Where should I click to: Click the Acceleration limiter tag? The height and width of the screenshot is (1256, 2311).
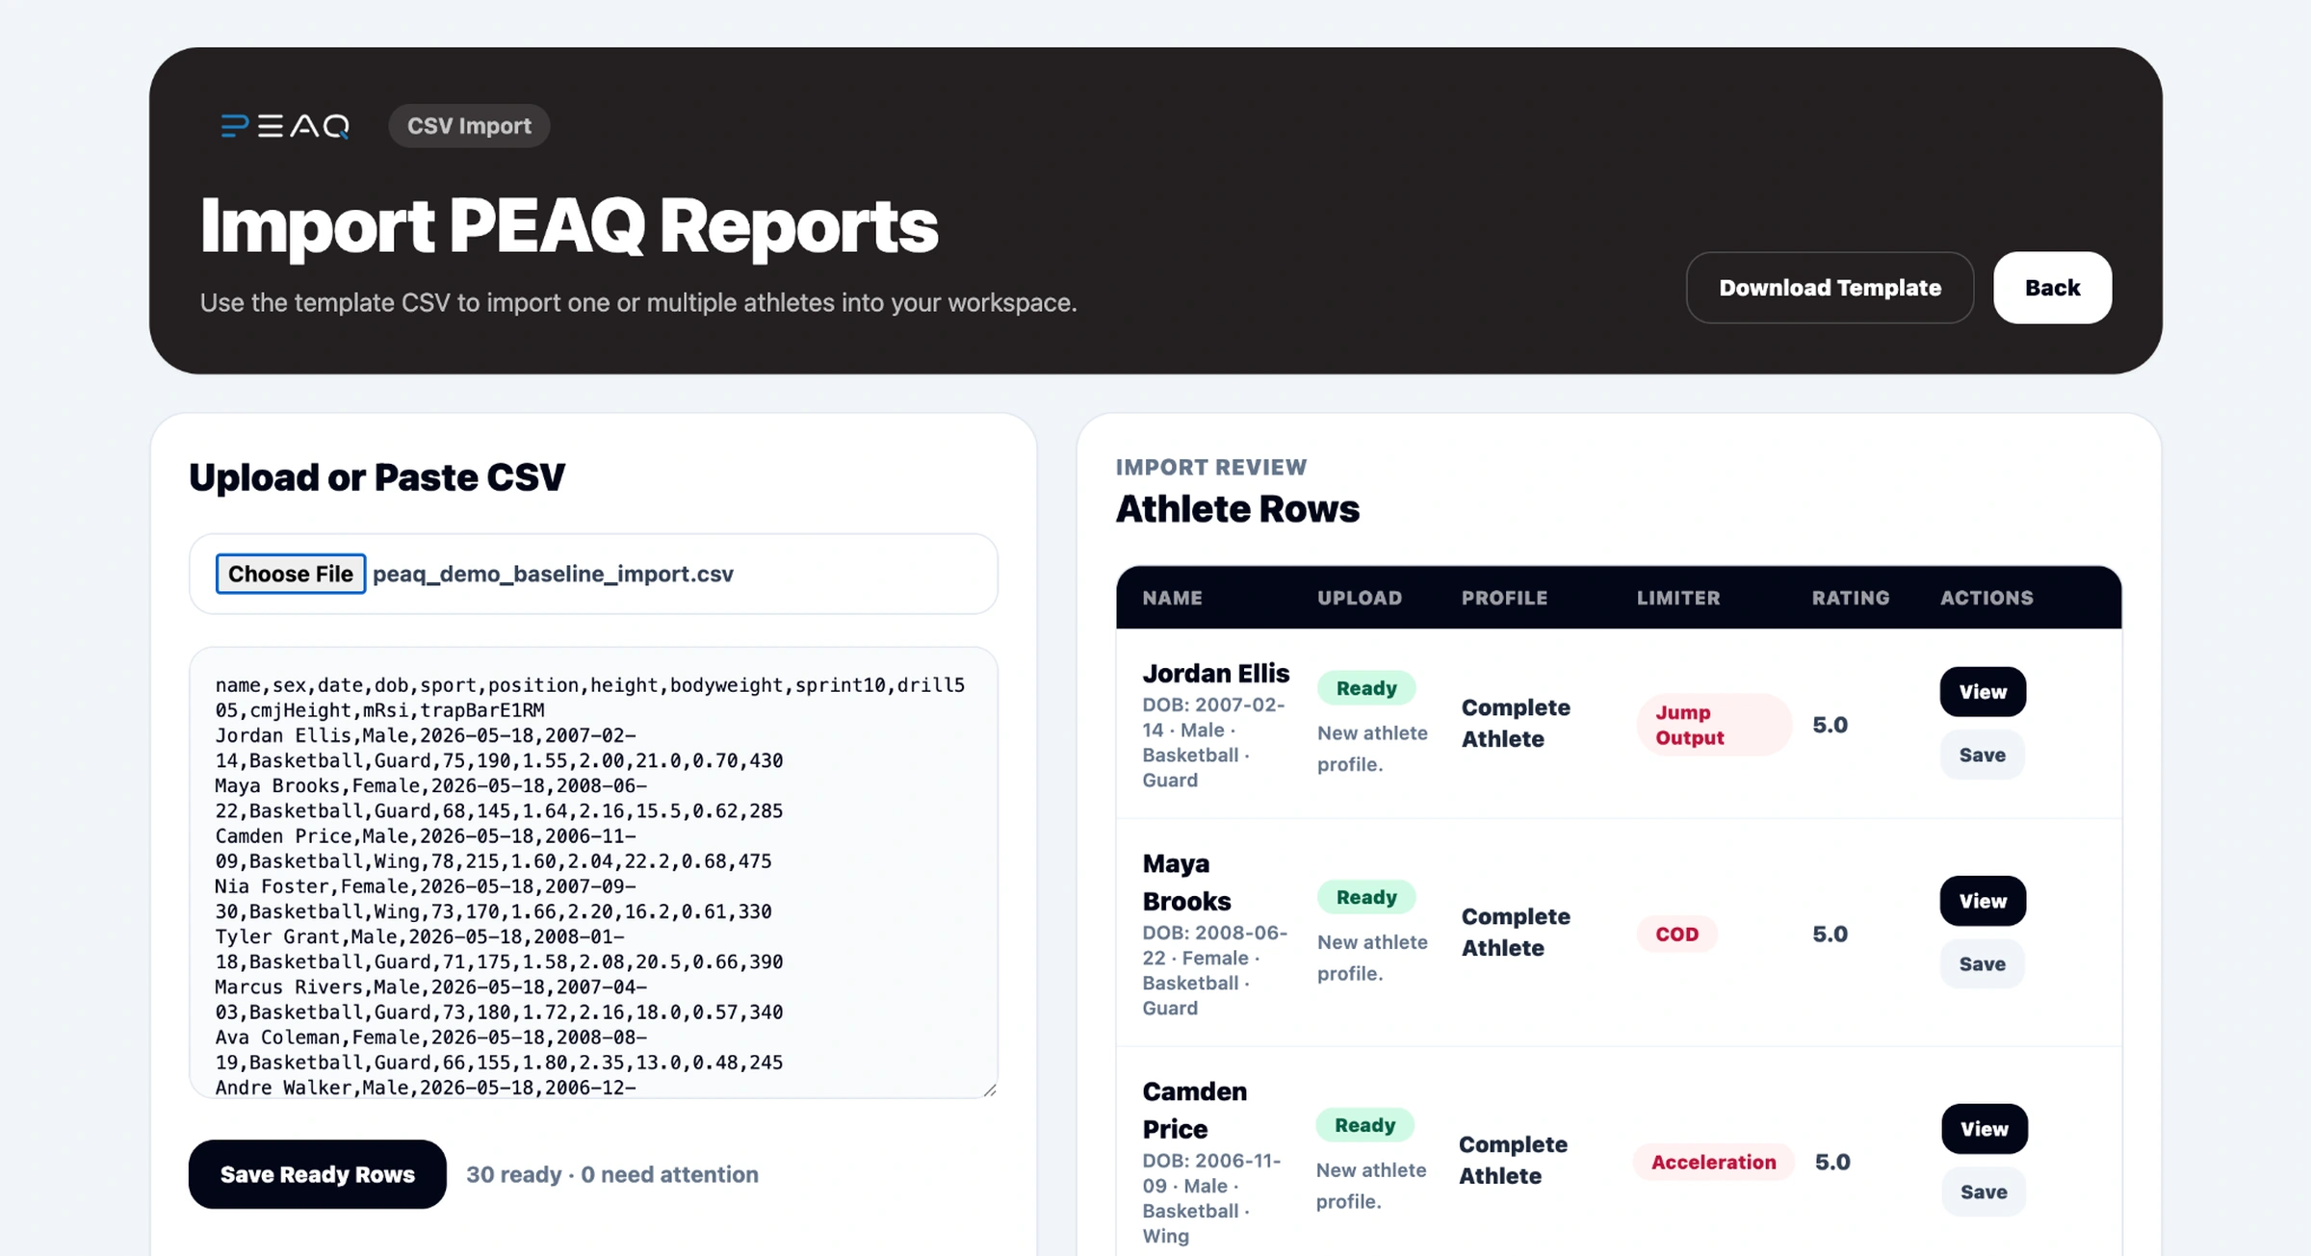tap(1713, 1162)
